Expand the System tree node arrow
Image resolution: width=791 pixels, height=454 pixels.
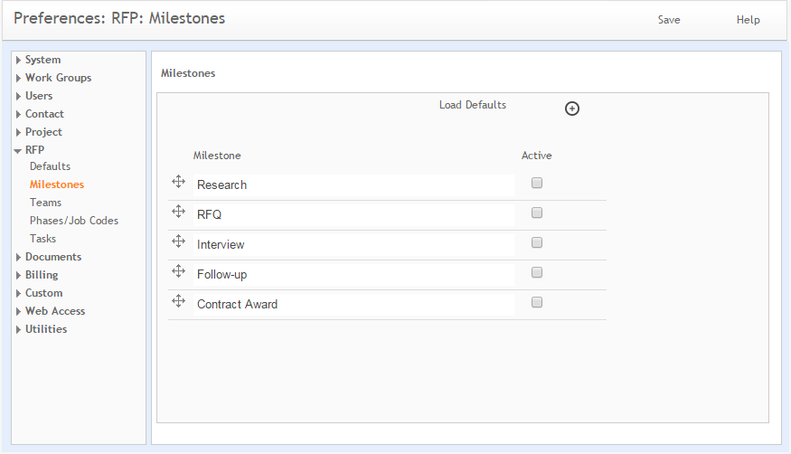[x=18, y=60]
